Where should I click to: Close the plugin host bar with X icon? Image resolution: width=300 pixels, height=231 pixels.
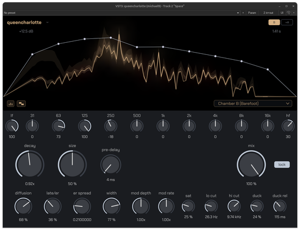click(x=294, y=13)
